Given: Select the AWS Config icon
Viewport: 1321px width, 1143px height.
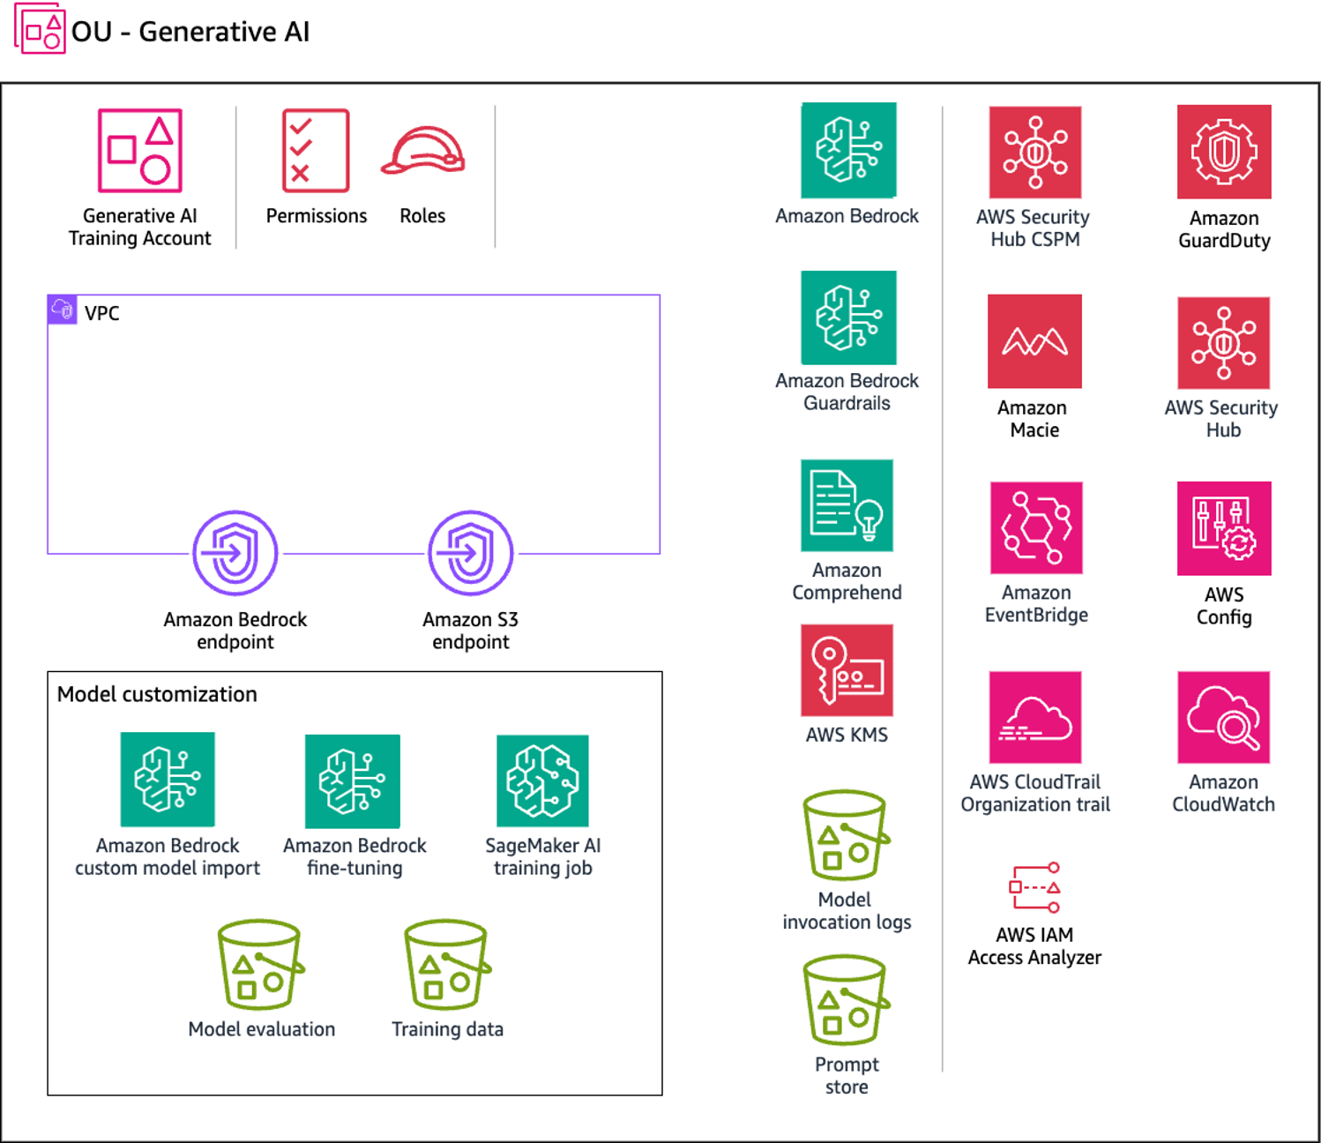Looking at the screenshot, I should pyautogui.click(x=1224, y=528).
